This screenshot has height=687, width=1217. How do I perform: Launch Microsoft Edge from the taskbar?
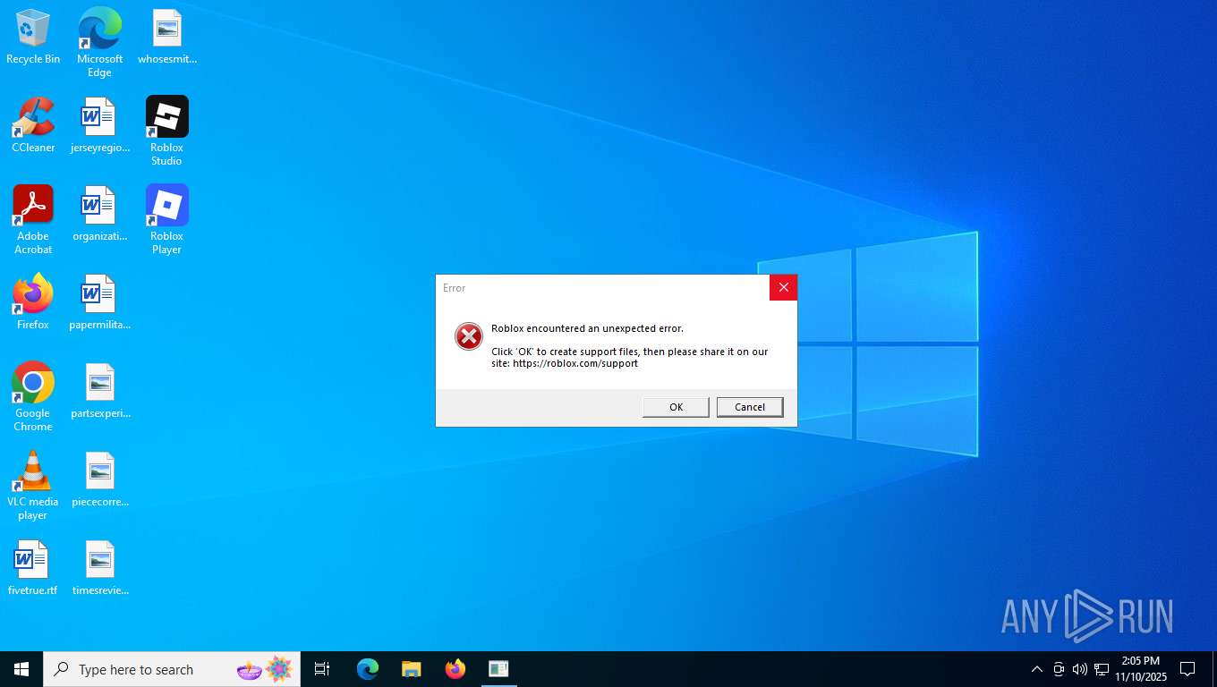368,669
